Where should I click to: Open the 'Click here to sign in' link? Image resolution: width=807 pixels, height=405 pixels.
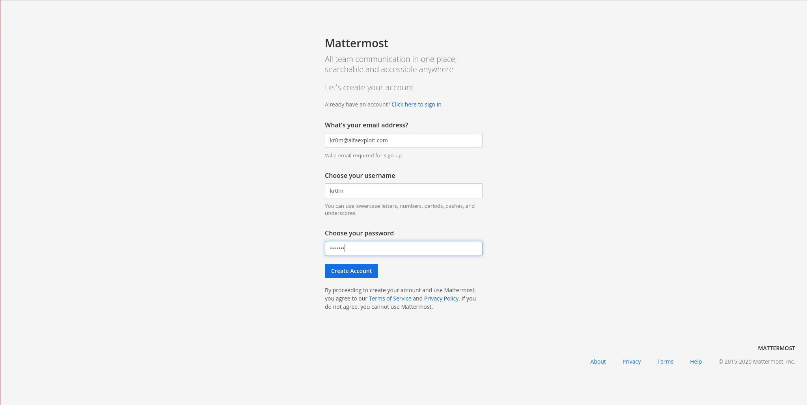click(416, 105)
